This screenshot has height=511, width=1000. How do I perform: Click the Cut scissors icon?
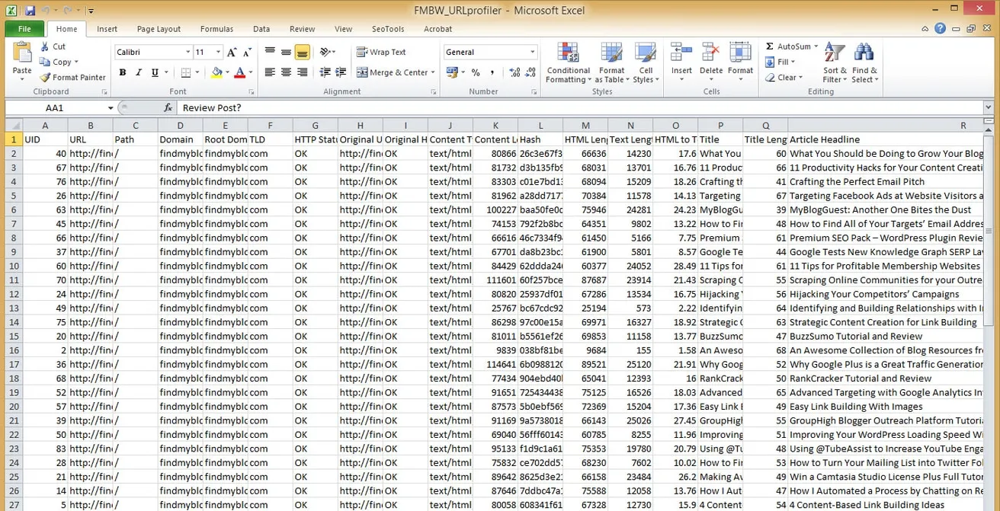(45, 46)
